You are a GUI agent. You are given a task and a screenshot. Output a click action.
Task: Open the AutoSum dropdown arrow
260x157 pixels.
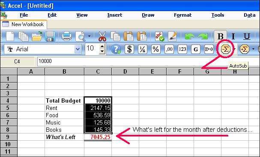[x=253, y=49]
